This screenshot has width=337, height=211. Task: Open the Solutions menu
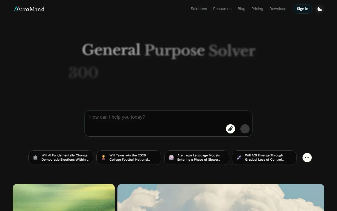pos(199,9)
